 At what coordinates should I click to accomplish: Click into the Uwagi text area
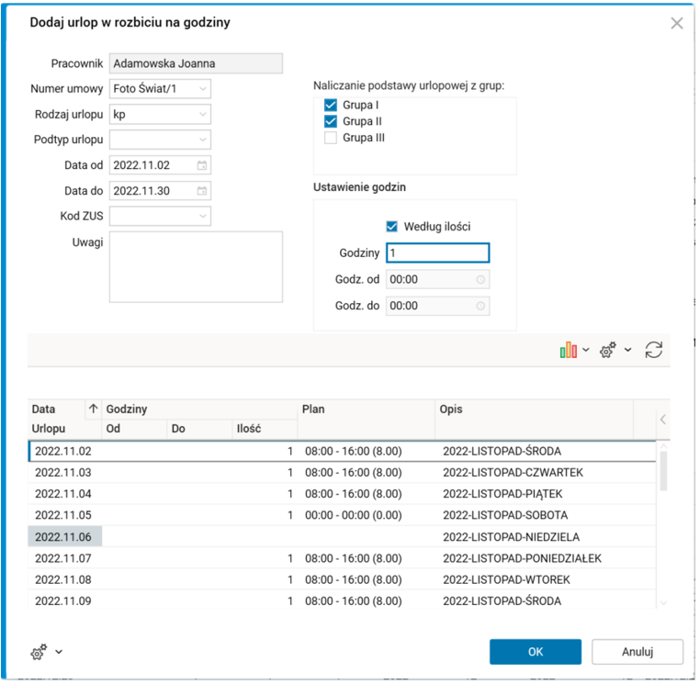pos(196,266)
